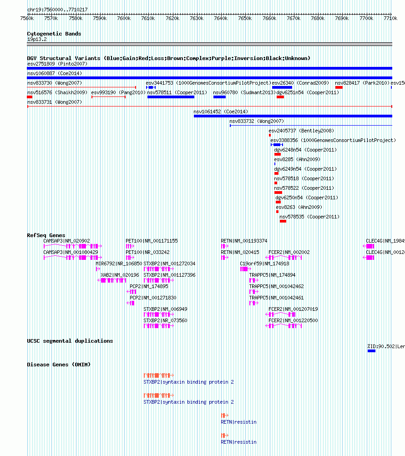405x456 pixels.
Task: Select the Cytogenetic Bands track title
Action: point(54,34)
